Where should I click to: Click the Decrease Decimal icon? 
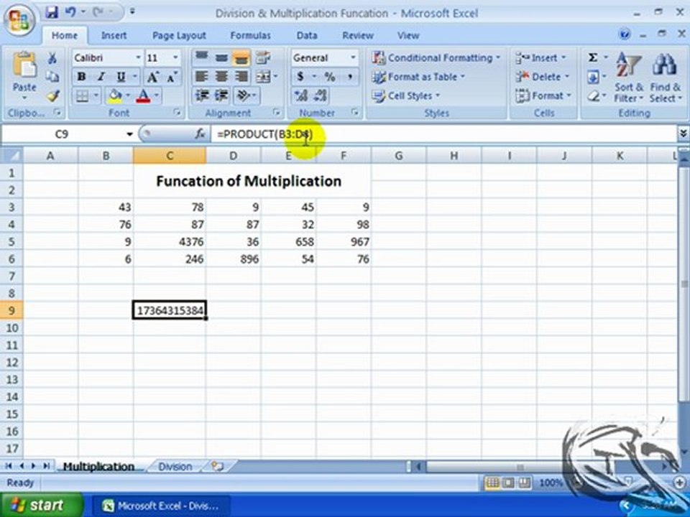click(321, 96)
